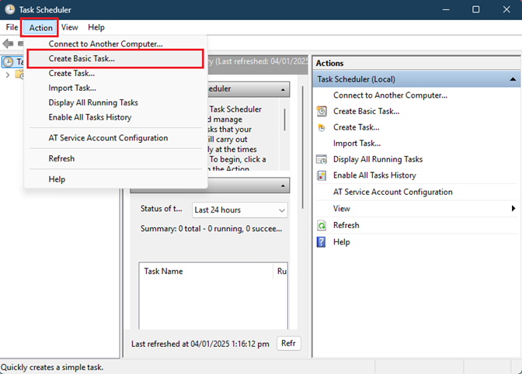522x374 pixels.
Task: Click Help text in Actions pane
Action: click(x=342, y=241)
